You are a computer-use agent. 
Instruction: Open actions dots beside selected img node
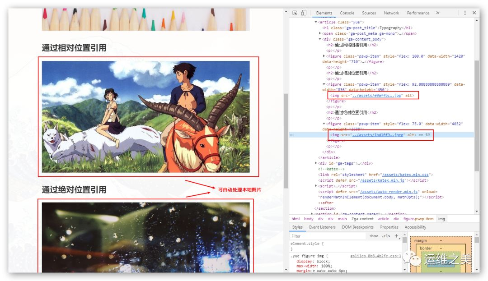pyautogui.click(x=291, y=135)
